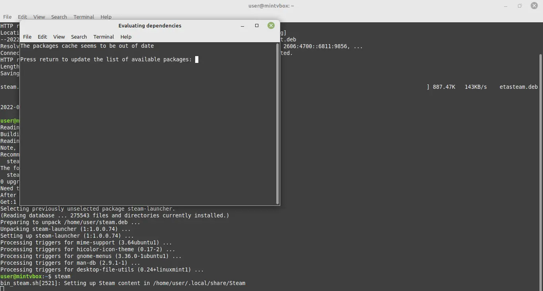Open Search menu of user@mintvbox terminal
This screenshot has width=543, height=291.
59,17
